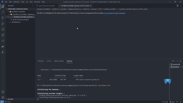Close the terraform-provider-azurerm exe tab
The width and height of the screenshot is (183, 103).
pos(91,6)
